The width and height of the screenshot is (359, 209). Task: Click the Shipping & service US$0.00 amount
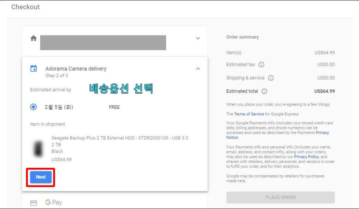(x=326, y=78)
